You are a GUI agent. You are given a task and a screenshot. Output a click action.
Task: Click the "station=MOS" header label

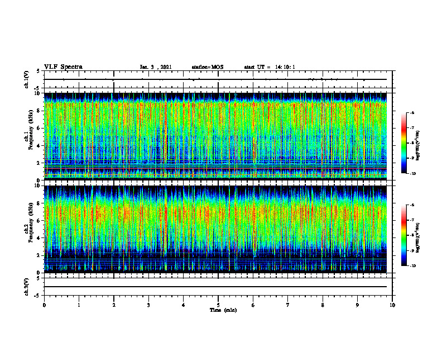tap(208, 67)
